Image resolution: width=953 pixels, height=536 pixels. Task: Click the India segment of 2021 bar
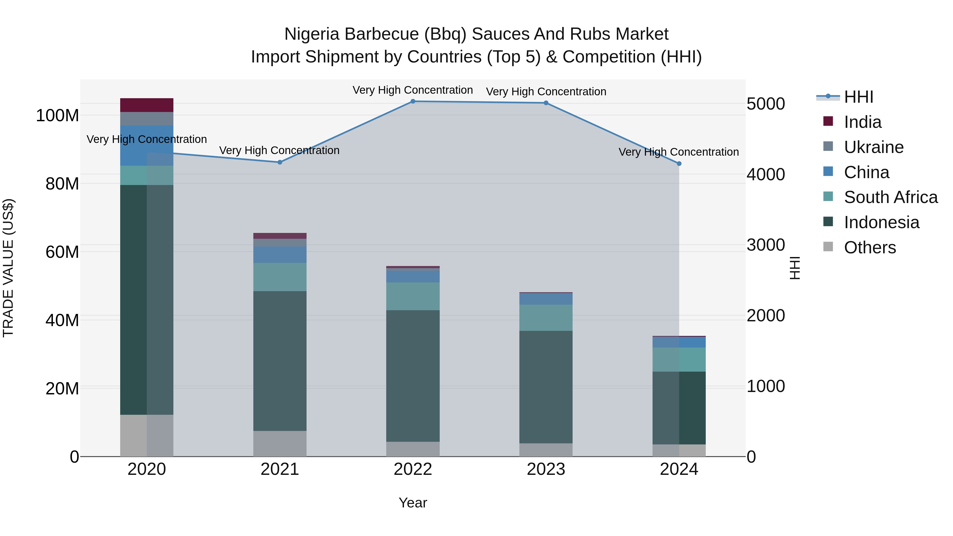(280, 236)
